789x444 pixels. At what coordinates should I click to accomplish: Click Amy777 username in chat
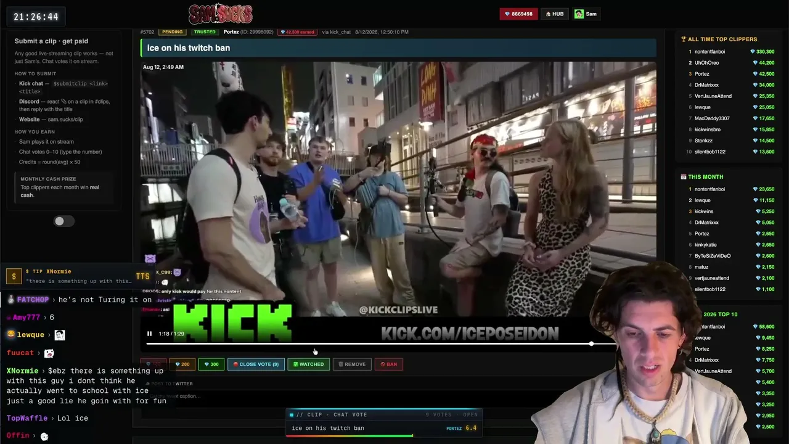[27, 318]
